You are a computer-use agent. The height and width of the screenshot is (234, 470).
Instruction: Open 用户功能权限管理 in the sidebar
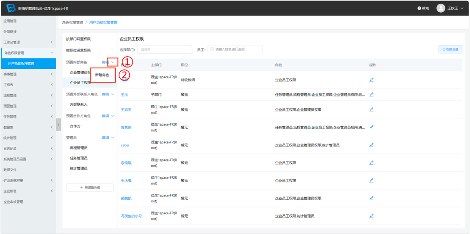click(x=28, y=63)
